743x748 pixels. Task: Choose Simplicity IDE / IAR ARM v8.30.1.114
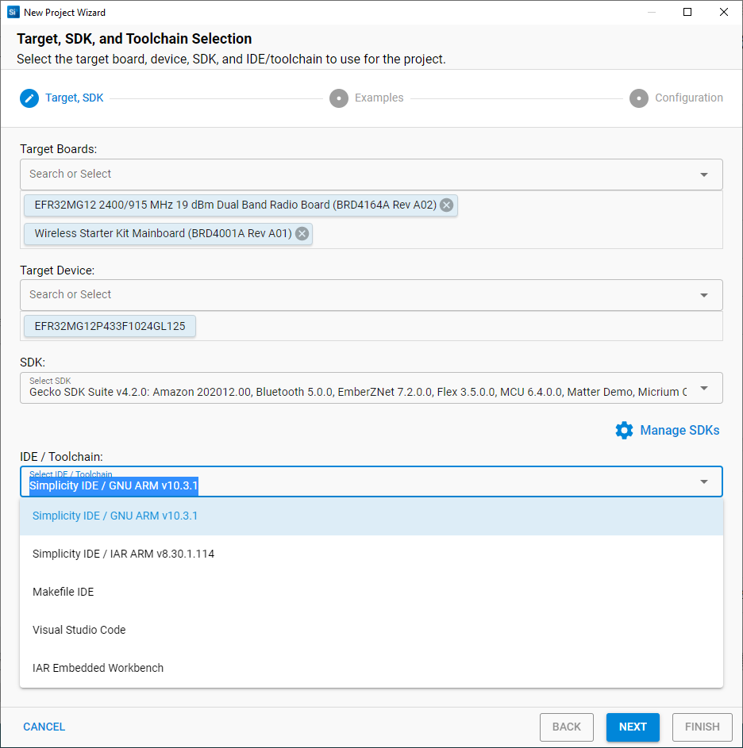coord(123,554)
